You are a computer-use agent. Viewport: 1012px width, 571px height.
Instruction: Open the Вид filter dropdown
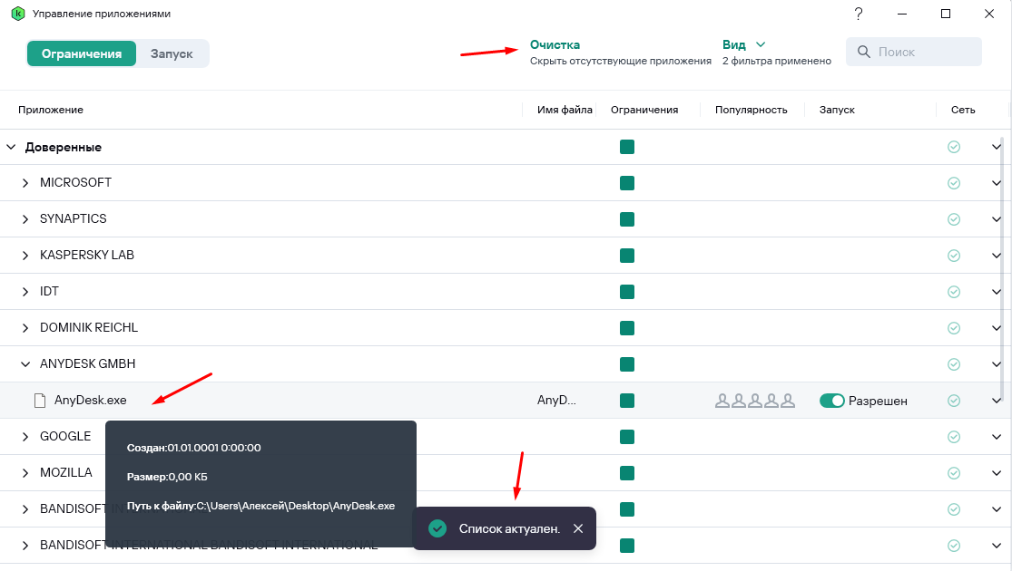pos(743,44)
